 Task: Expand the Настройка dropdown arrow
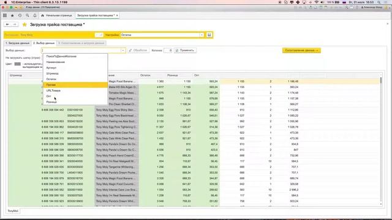[x=202, y=35]
